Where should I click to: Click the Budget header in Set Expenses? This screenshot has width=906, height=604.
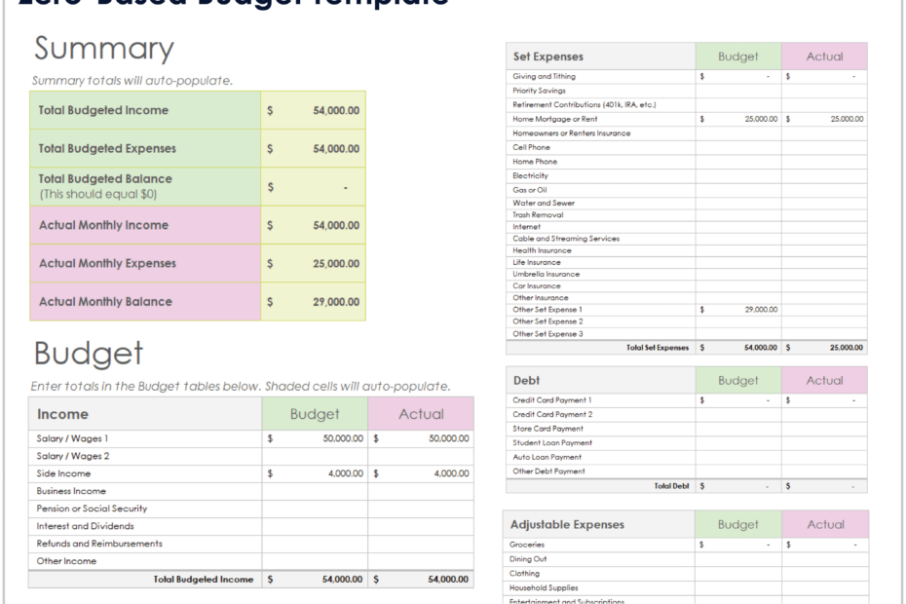(738, 57)
